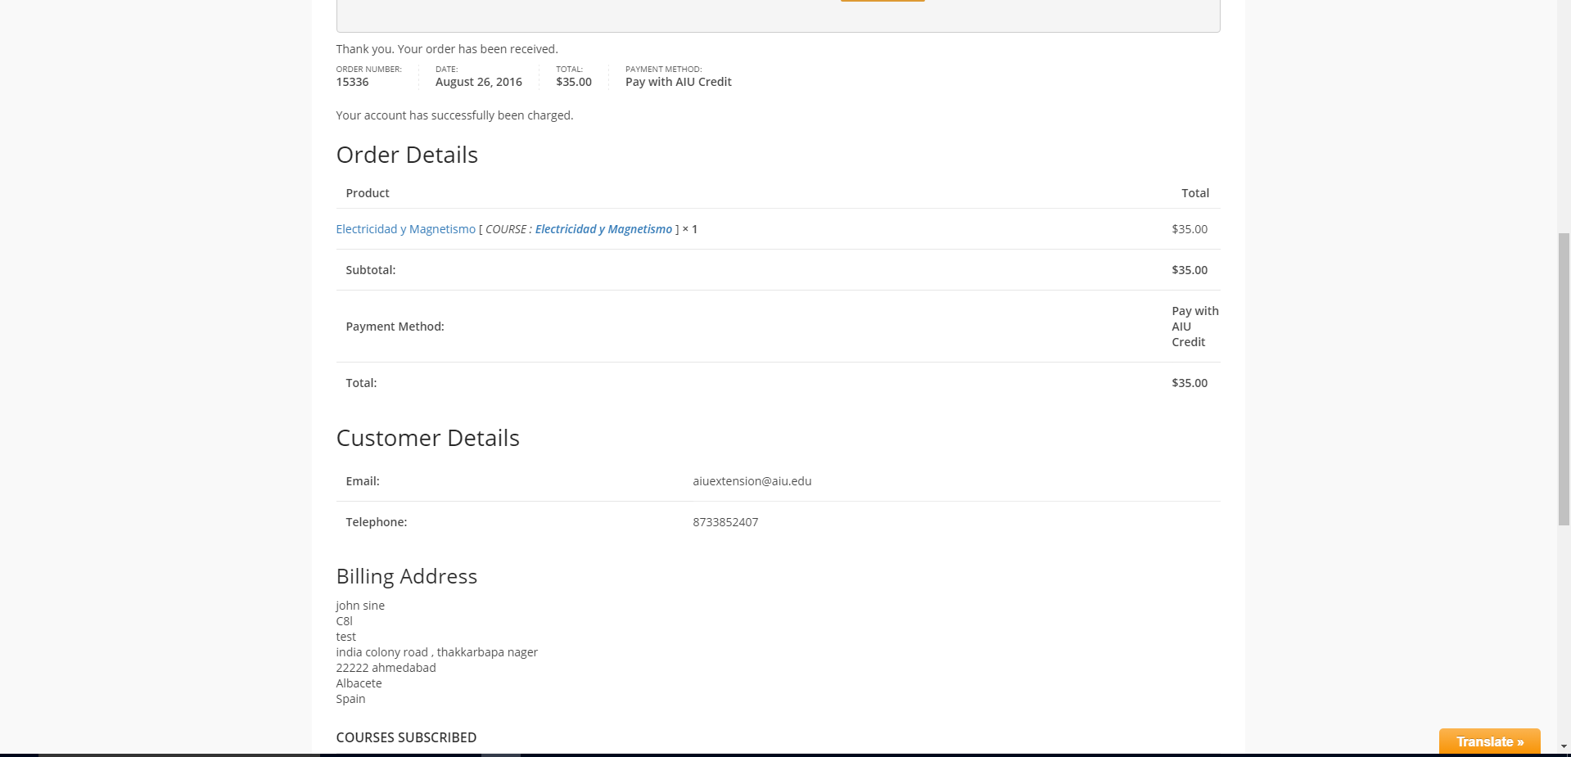Click the scrollbar down arrow

click(x=1564, y=746)
